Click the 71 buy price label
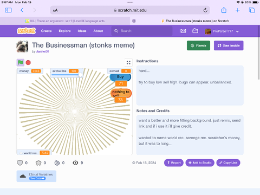Screen dimensions: 260x195 (x=121, y=83)
